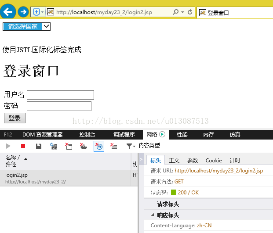
Task: Open the 参数 parameters detail tab
Action: coord(193,160)
